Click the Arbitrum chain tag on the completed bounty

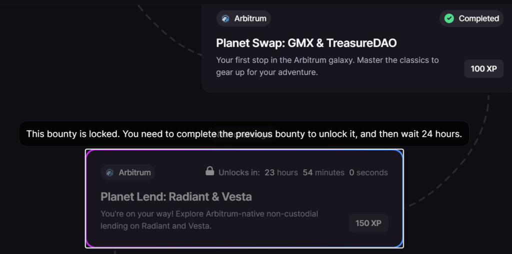pyautogui.click(x=243, y=19)
